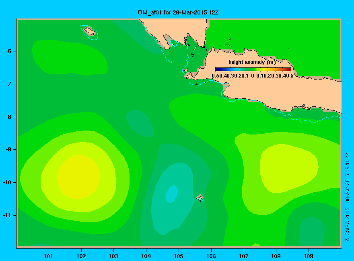Click the latitude axis label -6
This screenshot has width=354, height=261.
click(x=8, y=51)
